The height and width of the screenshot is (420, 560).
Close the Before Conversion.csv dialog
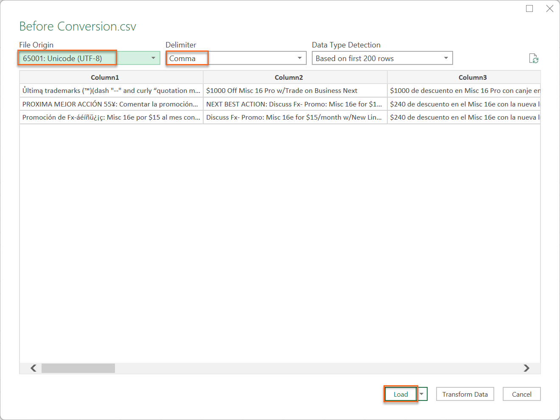550,8
